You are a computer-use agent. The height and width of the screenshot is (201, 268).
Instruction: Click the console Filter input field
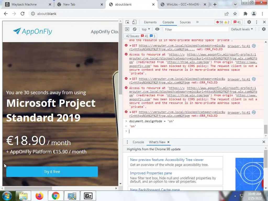[x=196, y=29]
